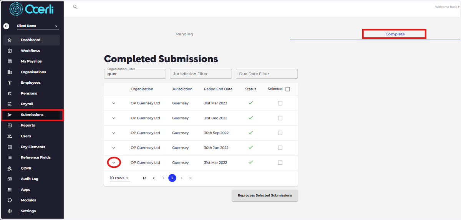Screen dimensions: 461x220
Task: Click the Jurisdiction Filter field
Action: pos(201,74)
